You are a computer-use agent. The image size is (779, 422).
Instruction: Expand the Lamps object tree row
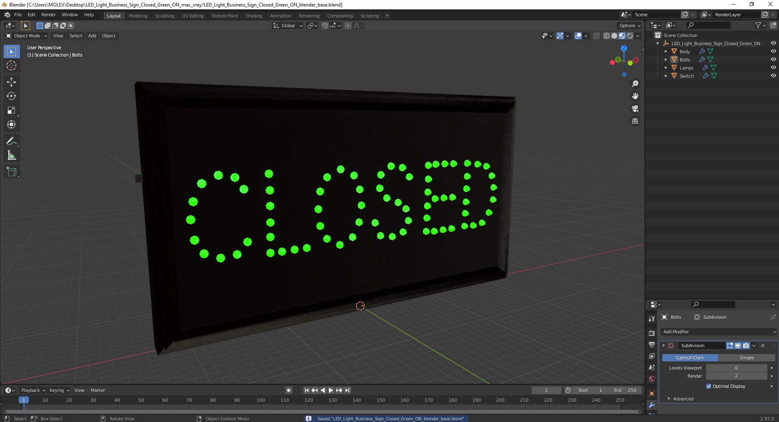[666, 68]
